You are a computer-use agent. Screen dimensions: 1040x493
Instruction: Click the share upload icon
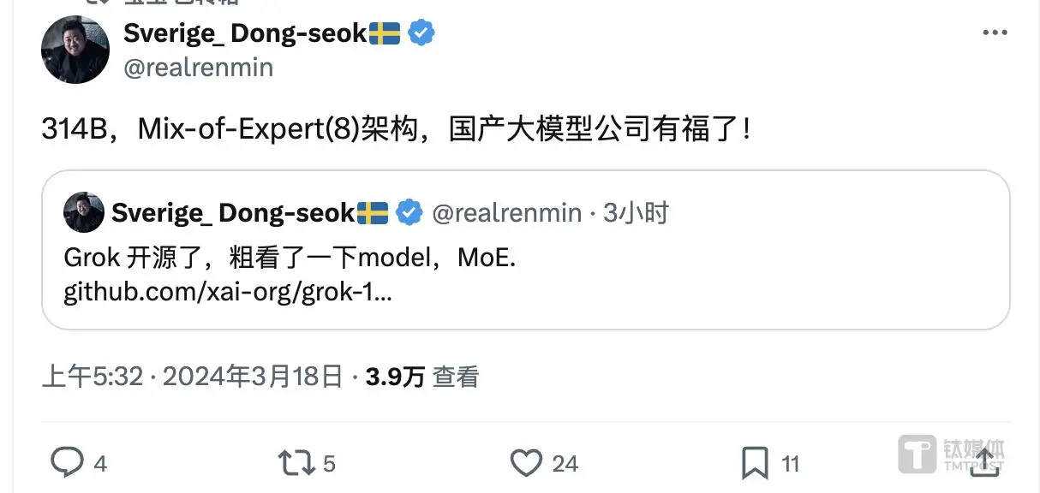coord(985,463)
